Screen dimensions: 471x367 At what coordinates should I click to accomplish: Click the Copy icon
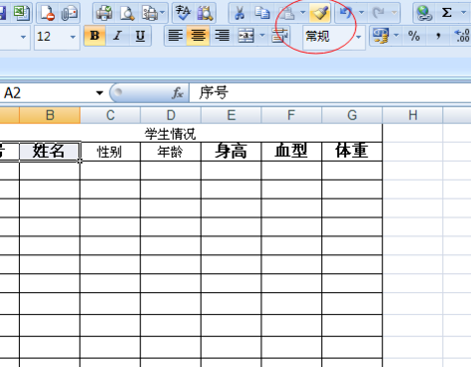(262, 13)
